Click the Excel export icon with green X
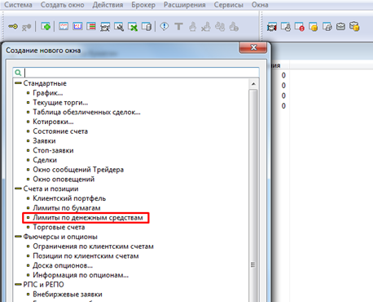Viewport: 373px width, 302px height. 133,27
